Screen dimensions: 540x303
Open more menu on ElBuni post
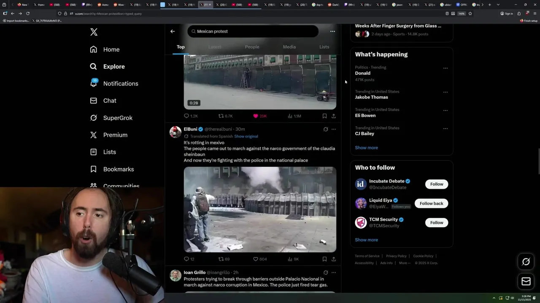[x=334, y=129]
